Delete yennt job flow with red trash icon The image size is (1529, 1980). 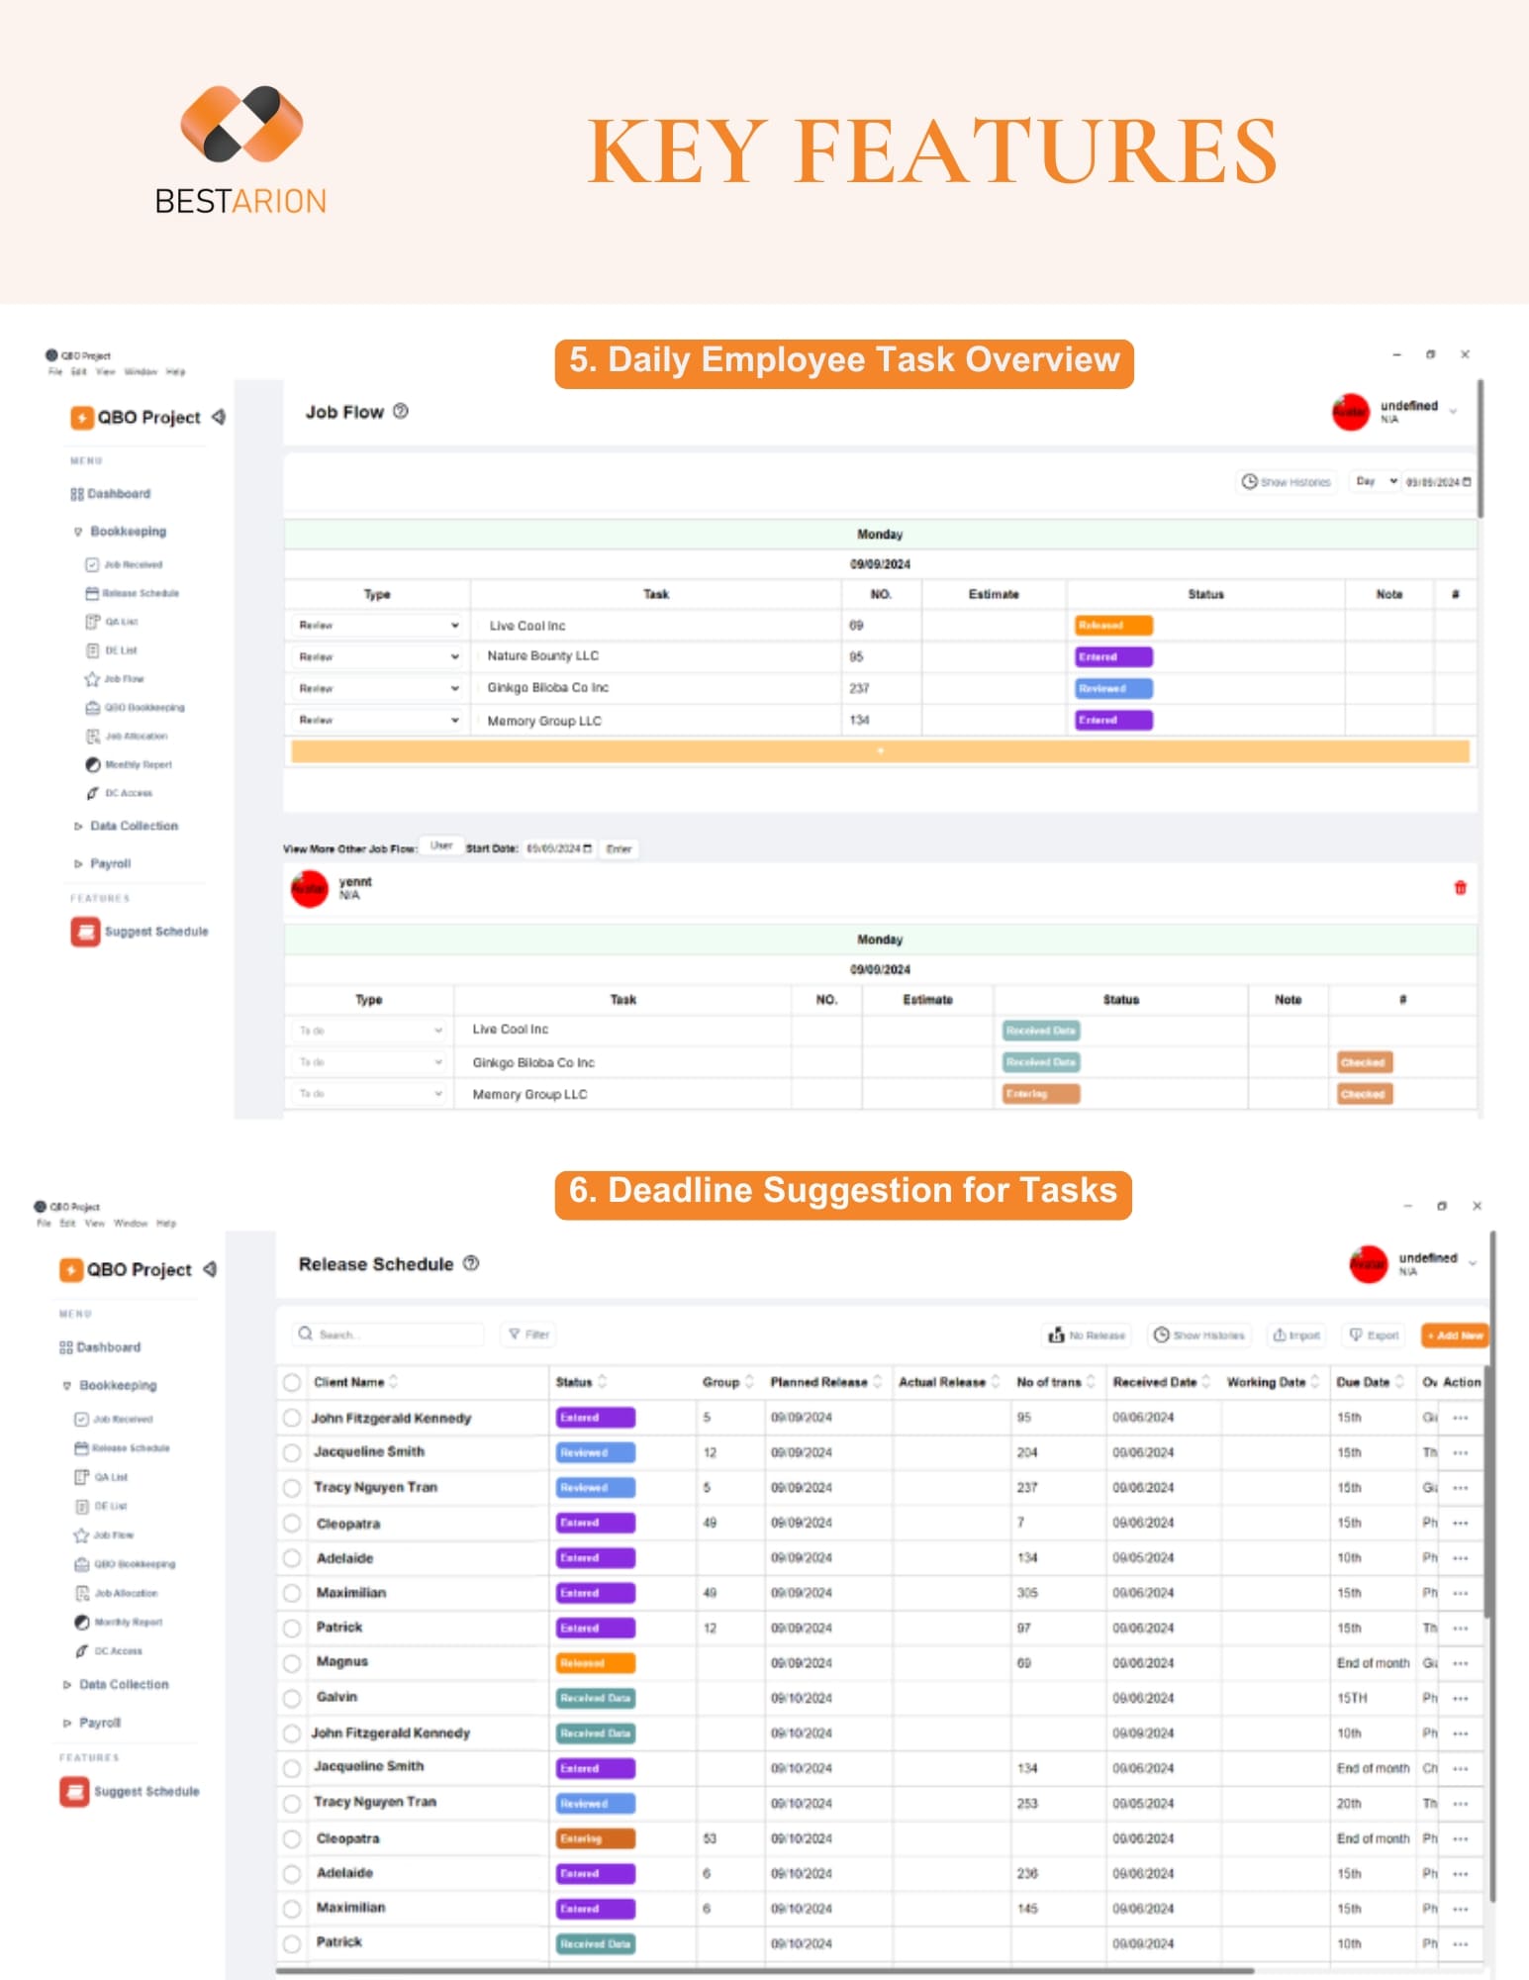coord(1460,887)
